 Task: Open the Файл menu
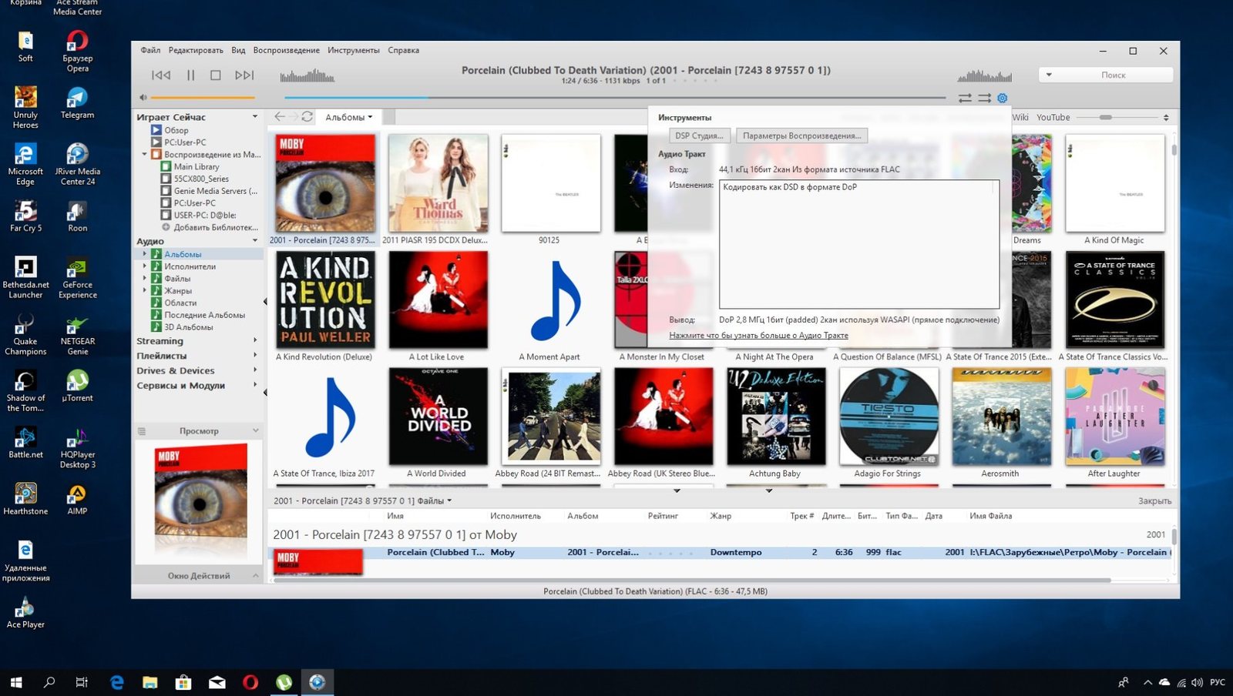pyautogui.click(x=150, y=50)
